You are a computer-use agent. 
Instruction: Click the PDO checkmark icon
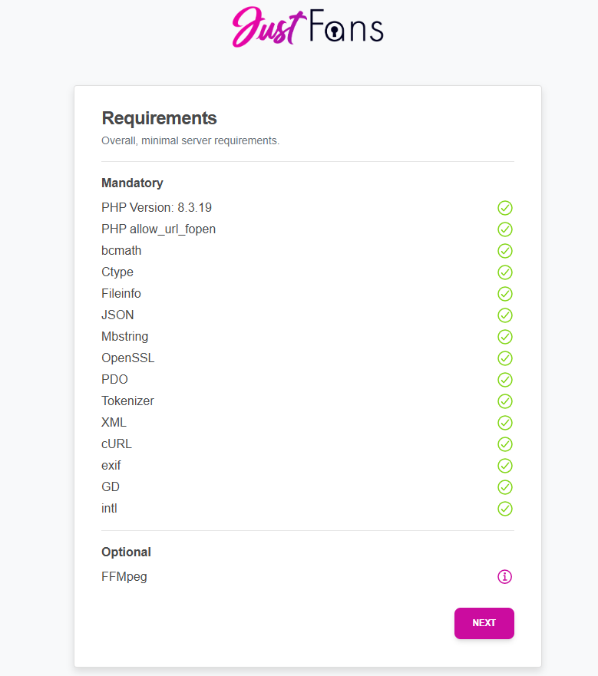click(504, 380)
